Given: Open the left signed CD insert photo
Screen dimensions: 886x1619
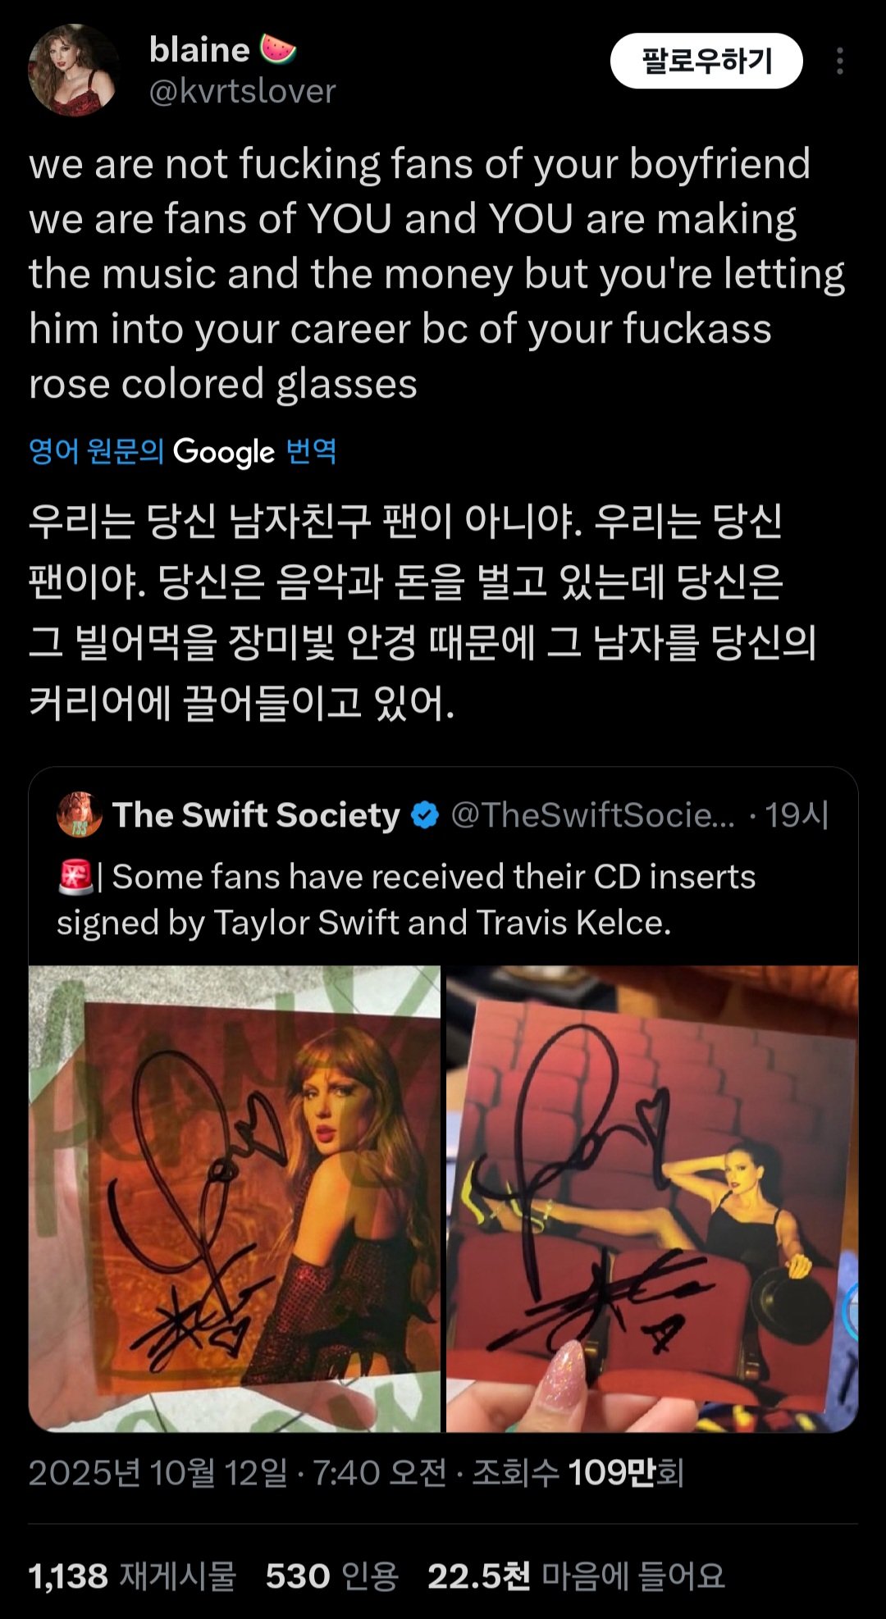Looking at the screenshot, I should tap(235, 1198).
